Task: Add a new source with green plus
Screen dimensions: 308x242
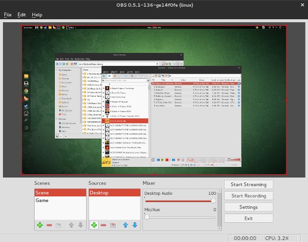Action: click(x=94, y=225)
